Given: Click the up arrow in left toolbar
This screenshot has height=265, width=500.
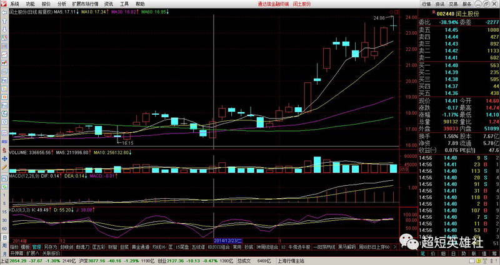Looking at the screenshot, I should (x=4, y=20).
